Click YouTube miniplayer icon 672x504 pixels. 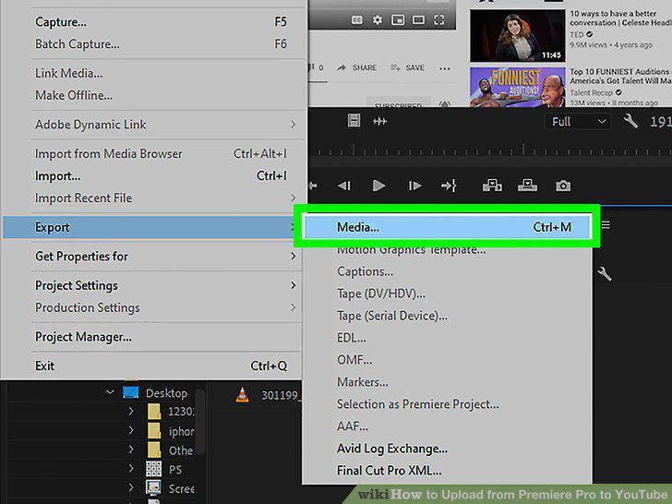point(398,19)
